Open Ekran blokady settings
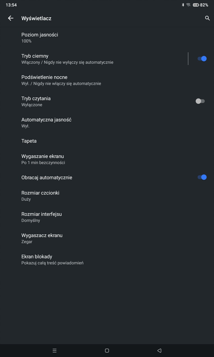Viewport: 214px width, 357px height. (107, 259)
